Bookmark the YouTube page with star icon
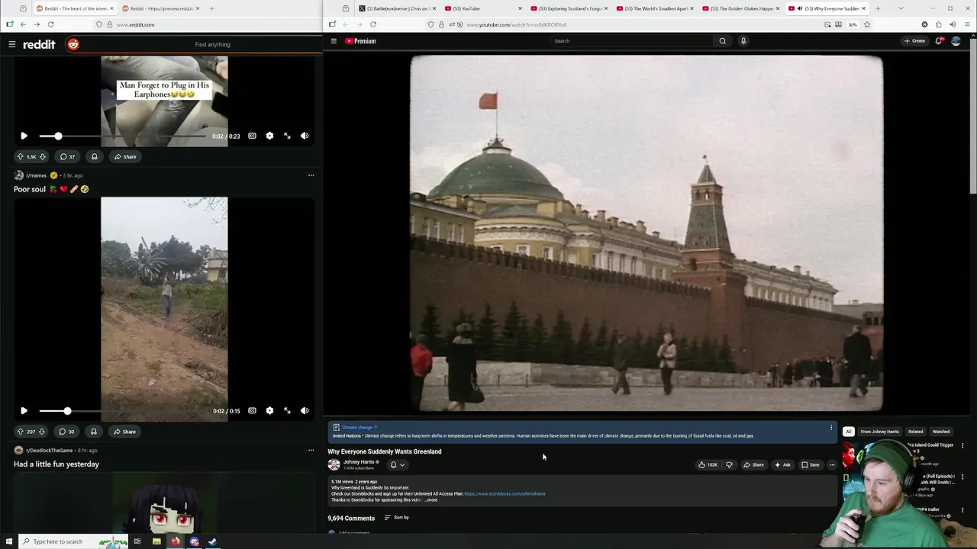 point(866,24)
